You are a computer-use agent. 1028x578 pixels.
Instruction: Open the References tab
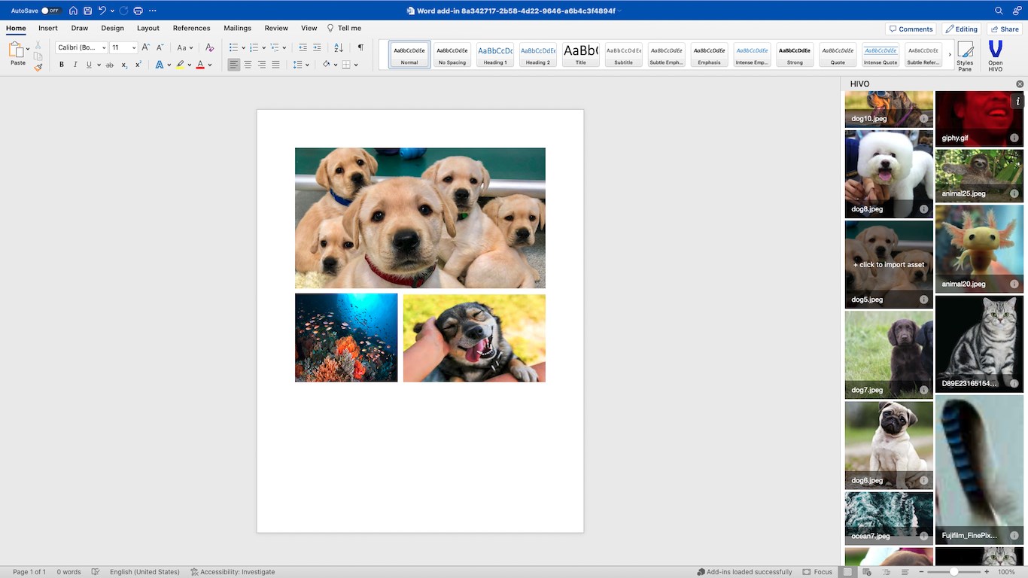tap(191, 29)
